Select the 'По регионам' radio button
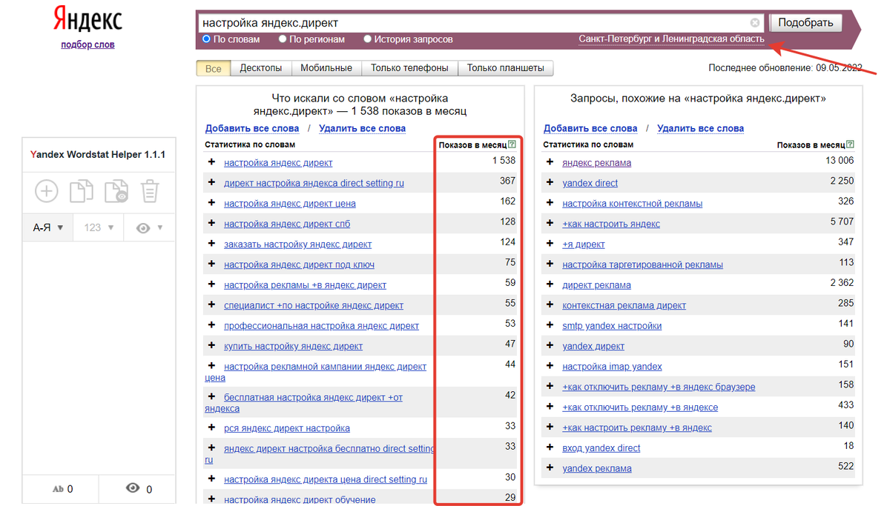 pyautogui.click(x=283, y=39)
